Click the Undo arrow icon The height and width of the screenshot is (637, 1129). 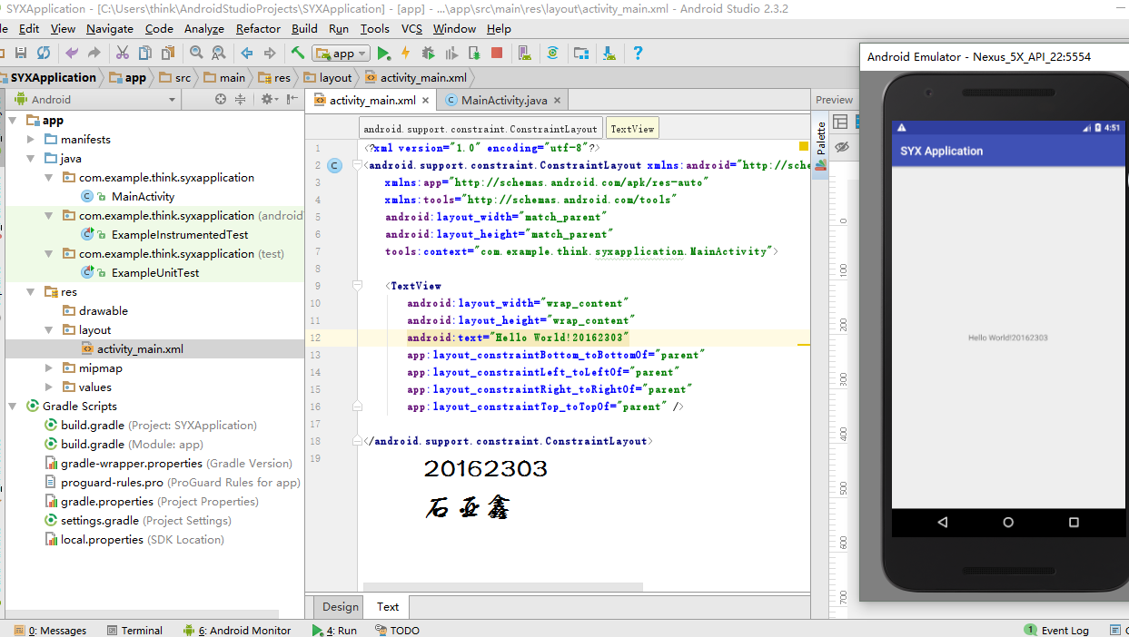72,53
